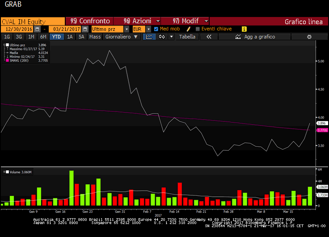Click the Tabella button
Image resolution: width=329 pixels, height=237 pixels.
(x=187, y=37)
